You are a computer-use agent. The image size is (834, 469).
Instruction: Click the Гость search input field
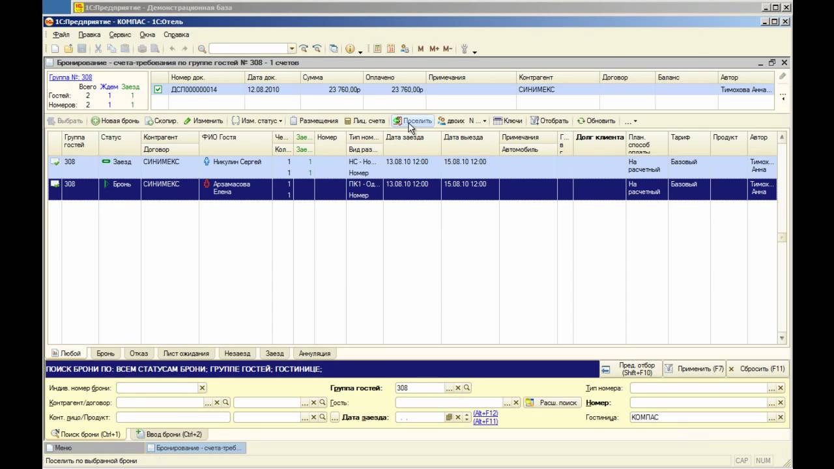click(x=449, y=403)
